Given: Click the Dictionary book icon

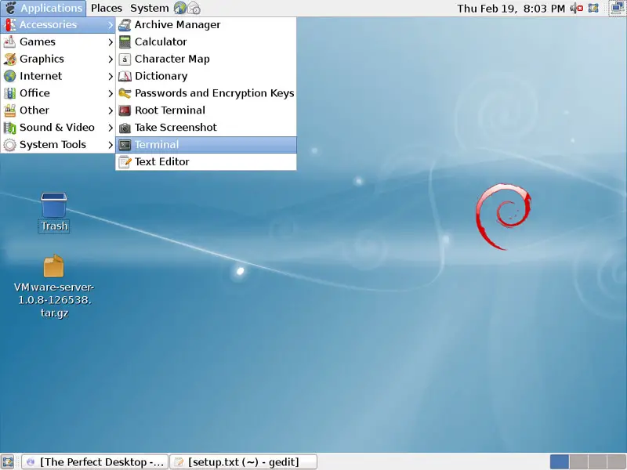Looking at the screenshot, I should point(125,76).
